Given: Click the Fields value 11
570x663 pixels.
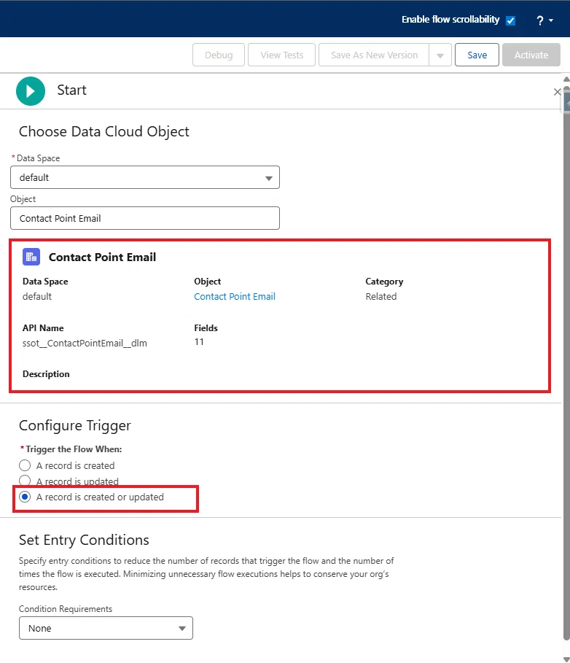Looking at the screenshot, I should point(199,341).
